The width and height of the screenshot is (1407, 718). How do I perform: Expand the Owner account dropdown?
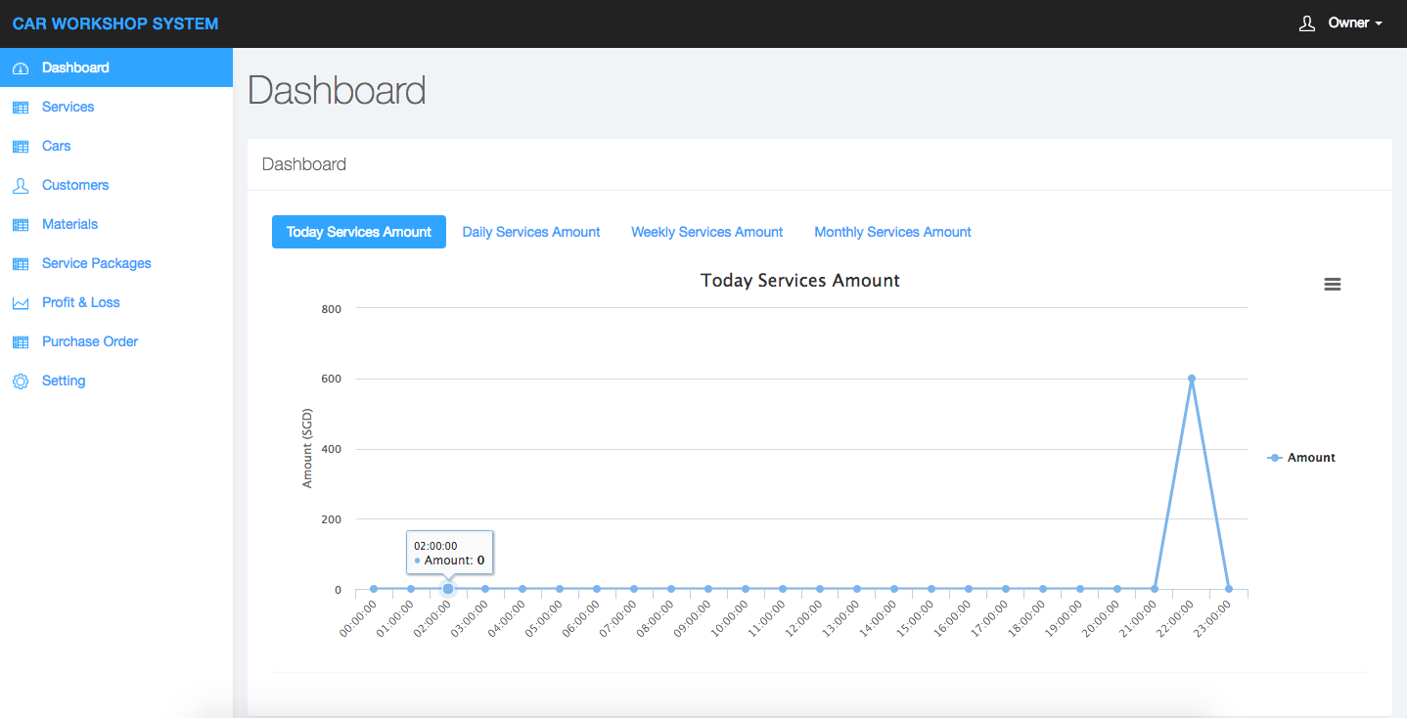[1355, 23]
